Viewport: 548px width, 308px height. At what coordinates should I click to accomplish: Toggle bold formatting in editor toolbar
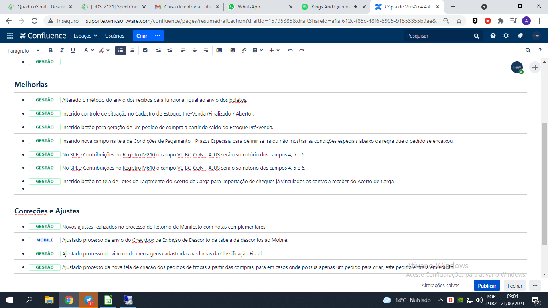[x=51, y=50]
